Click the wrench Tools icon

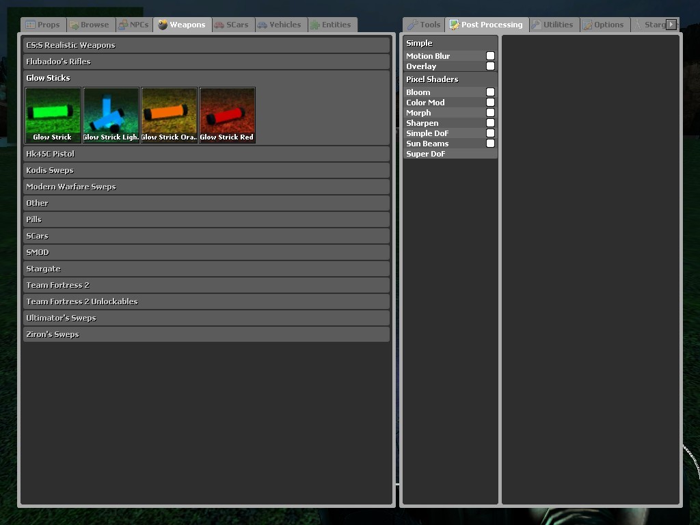pyautogui.click(x=412, y=24)
